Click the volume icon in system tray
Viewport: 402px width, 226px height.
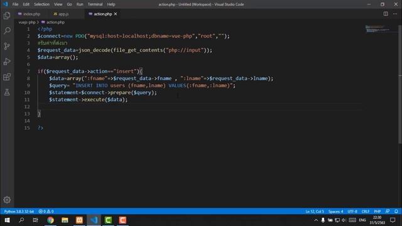344,220
